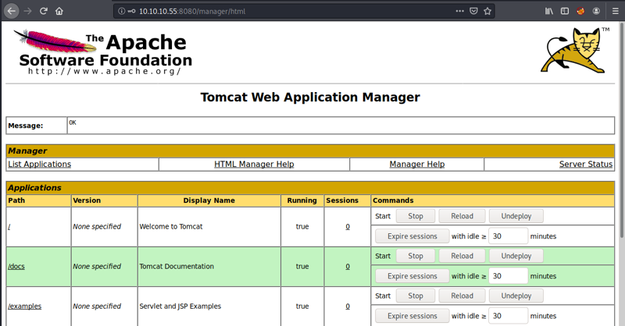Click the Pocket save icon
625x326 pixels.
click(x=473, y=11)
